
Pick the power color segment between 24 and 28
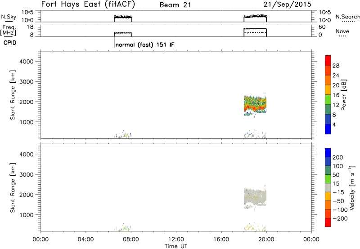(x=328, y=70)
